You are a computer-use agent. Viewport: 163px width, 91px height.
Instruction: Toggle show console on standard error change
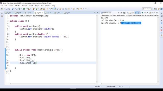pos(139,13)
